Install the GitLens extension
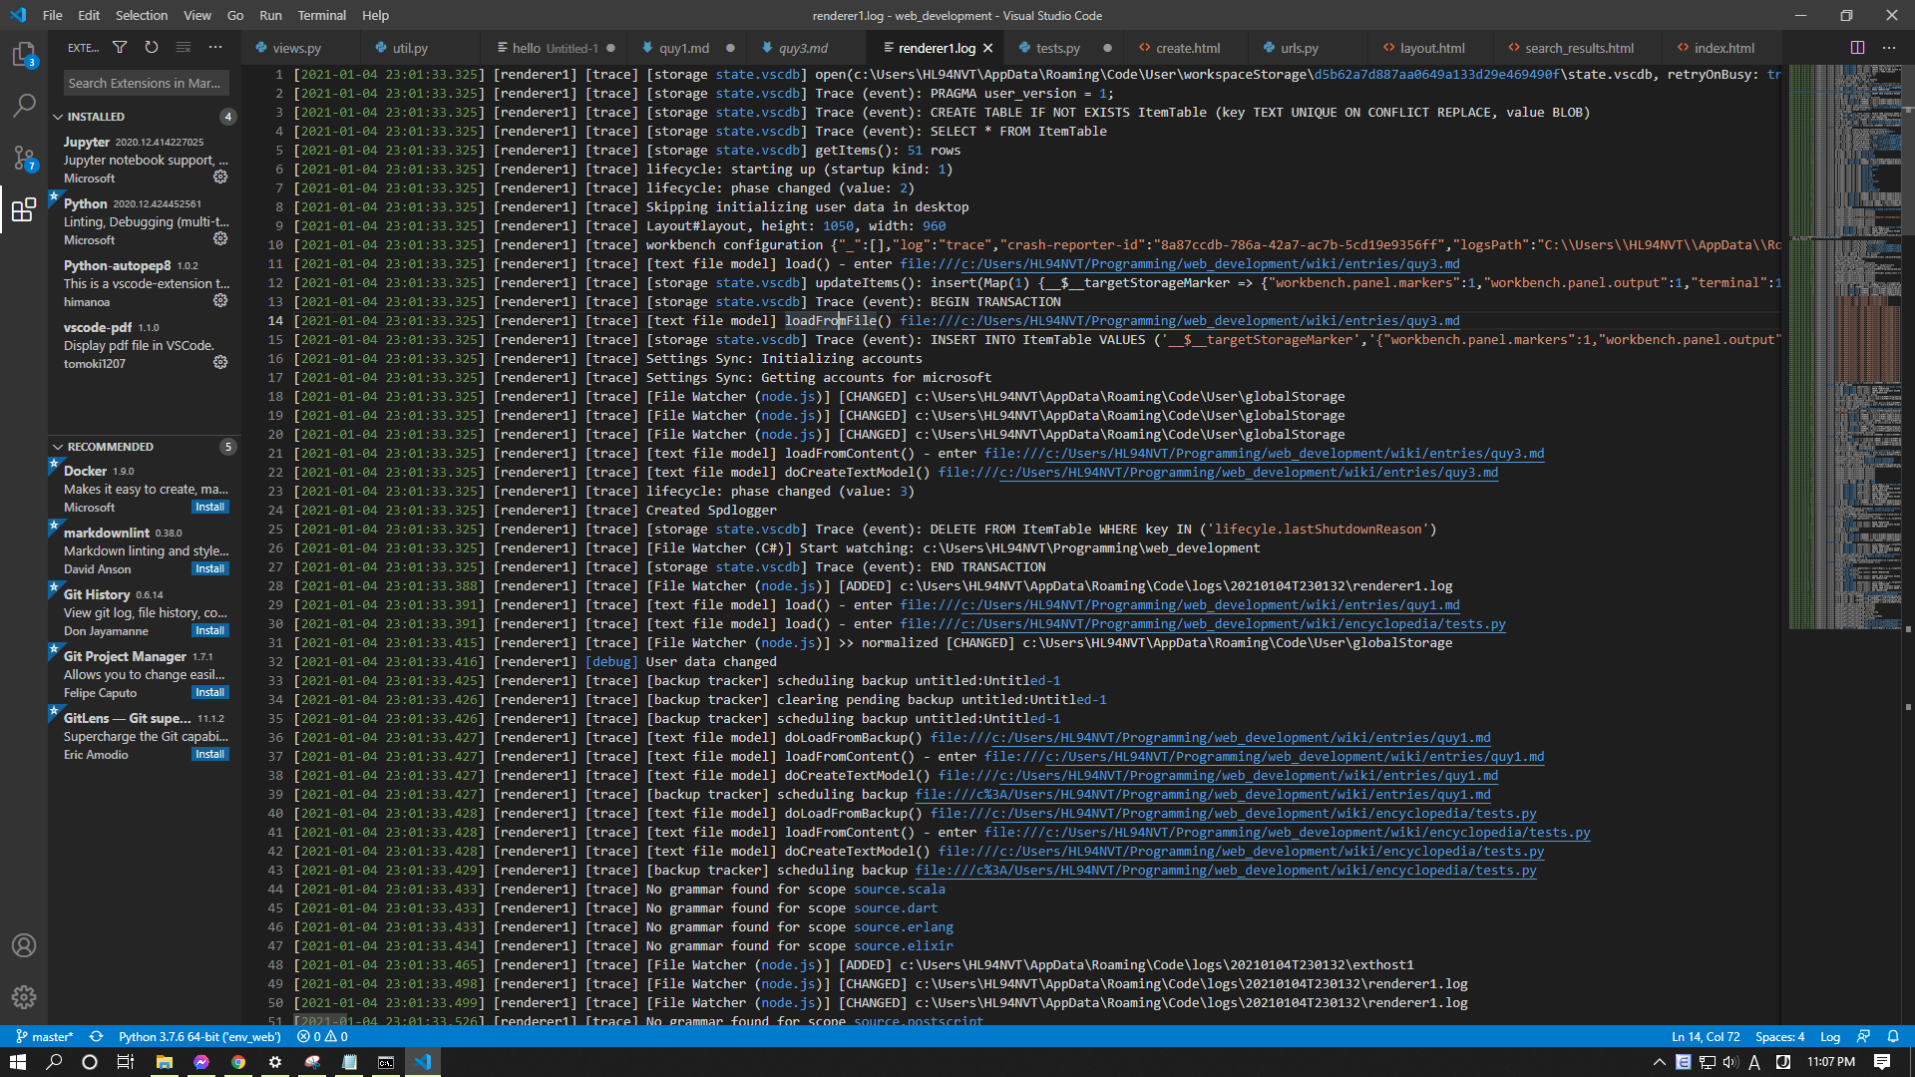This screenshot has width=1915, height=1077. click(209, 754)
